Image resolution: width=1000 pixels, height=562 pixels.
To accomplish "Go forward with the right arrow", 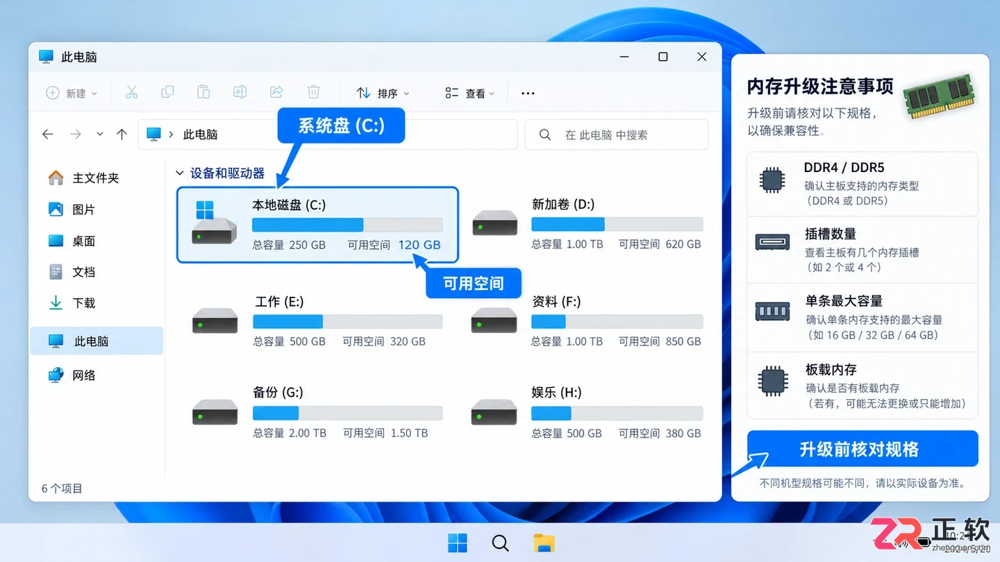I will point(76,135).
